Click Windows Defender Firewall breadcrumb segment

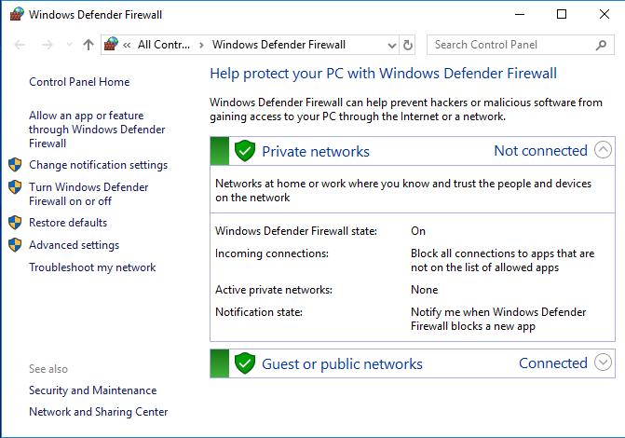[x=279, y=45]
